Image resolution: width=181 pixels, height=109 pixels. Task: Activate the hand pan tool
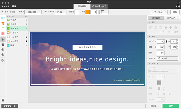(3, 45)
